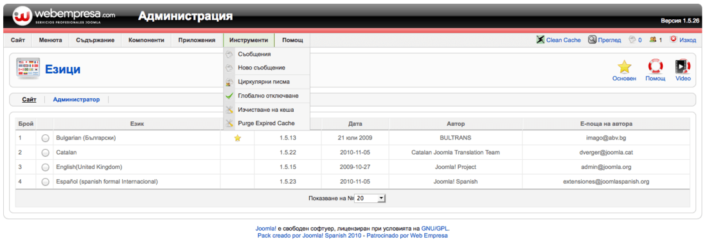Click the Основен star toolbar icon
Screen dimensions: 707x244
pos(625,67)
